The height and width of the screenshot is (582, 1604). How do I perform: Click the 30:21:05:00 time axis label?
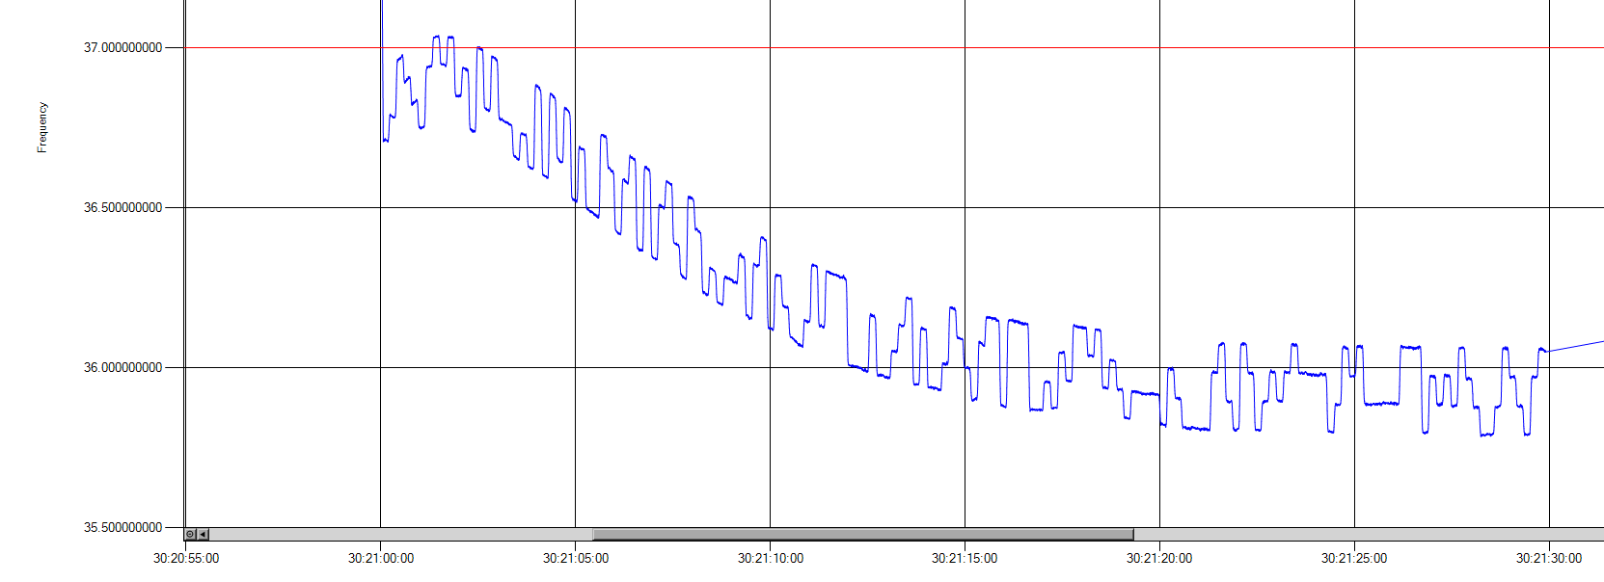pyautogui.click(x=576, y=558)
